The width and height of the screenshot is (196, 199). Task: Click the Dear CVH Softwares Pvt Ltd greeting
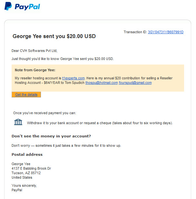coord(34,51)
